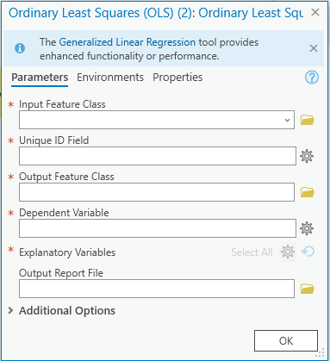
Task: Open Input Feature Class dropdown arrow
Action: click(287, 120)
